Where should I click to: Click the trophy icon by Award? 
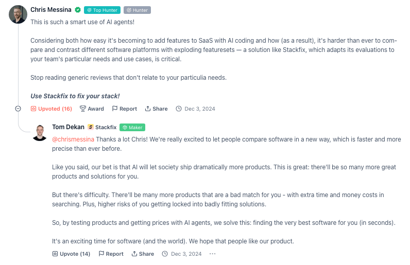82,109
